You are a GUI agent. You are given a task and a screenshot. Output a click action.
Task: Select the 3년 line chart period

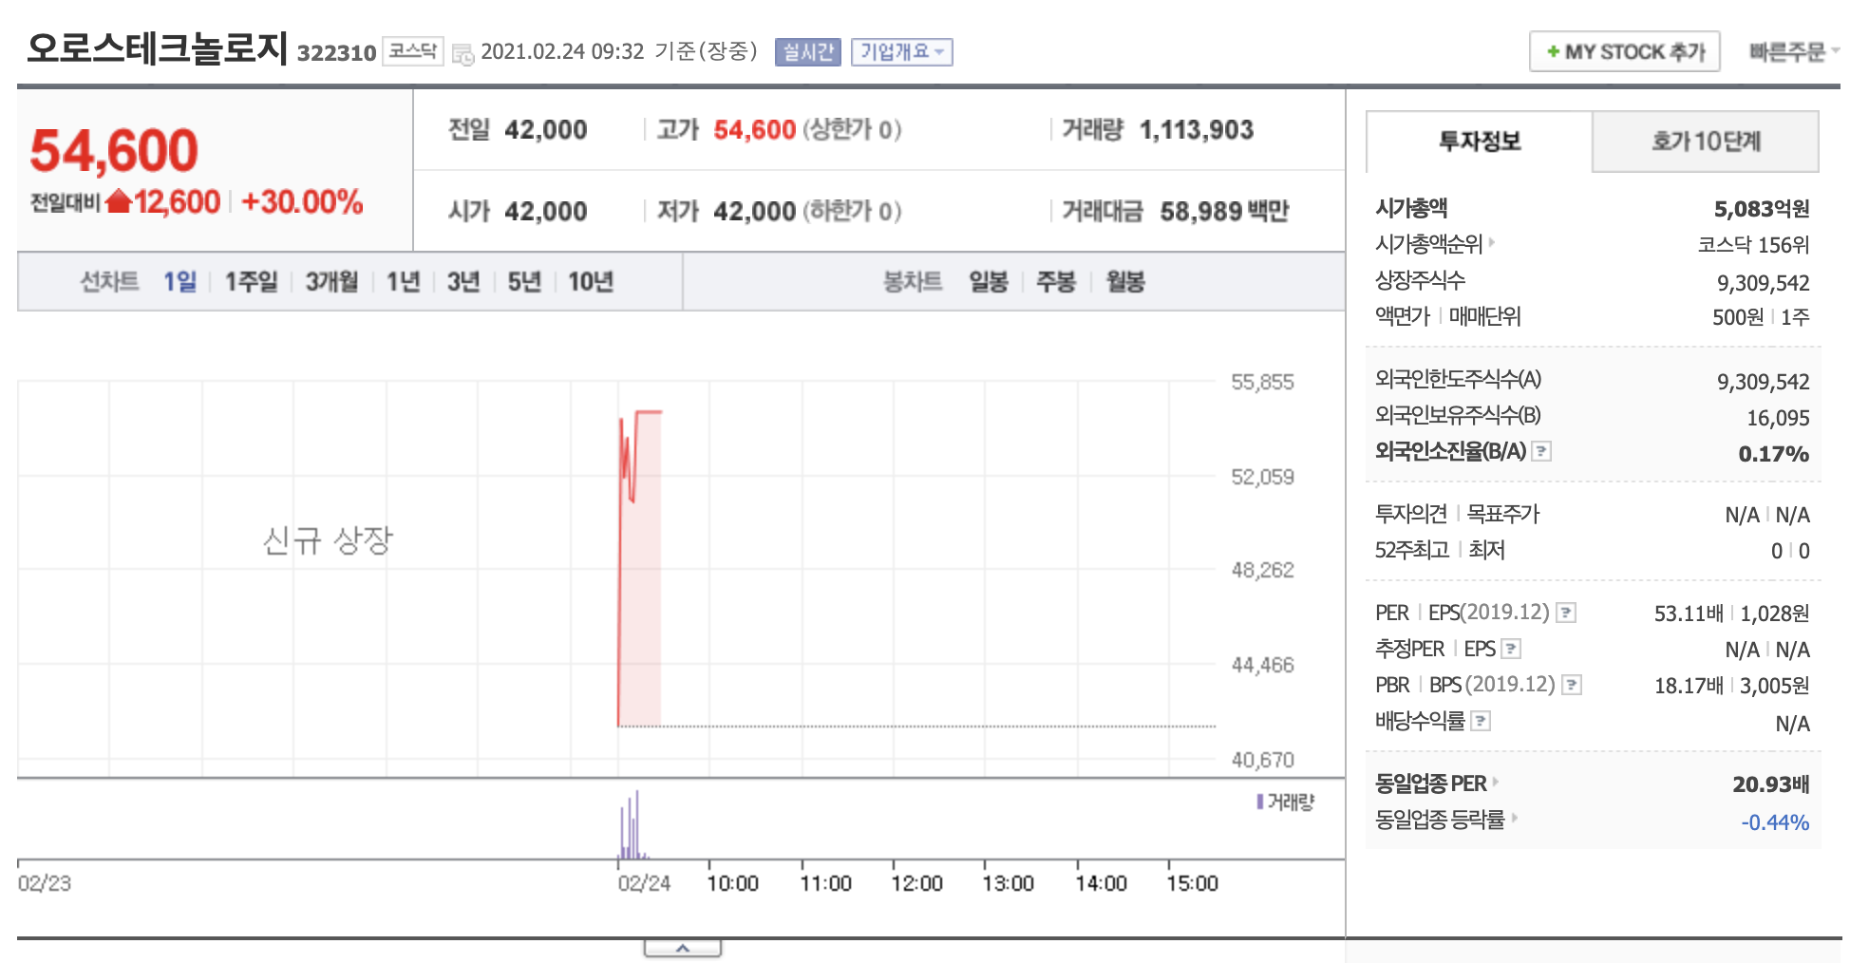(x=463, y=282)
